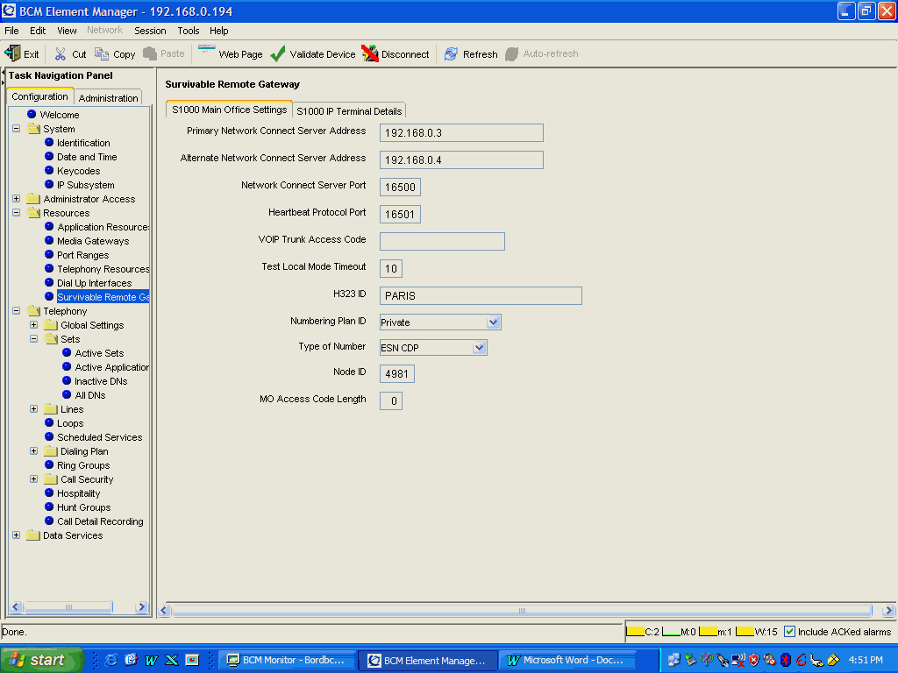This screenshot has height=673, width=898.
Task: Click the System folder icon
Action: click(33, 129)
